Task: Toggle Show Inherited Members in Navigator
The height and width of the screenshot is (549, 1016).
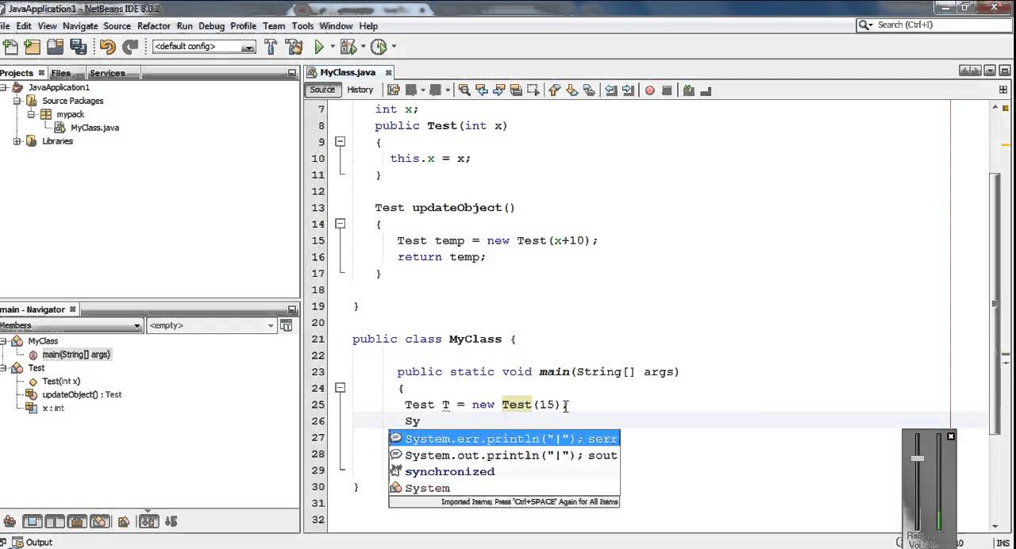Action: 10,521
